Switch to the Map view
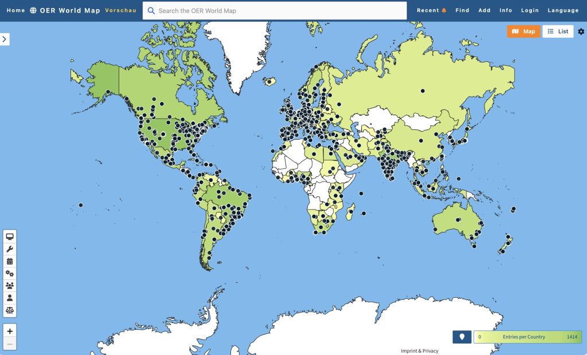587x355 pixels. coord(523,31)
